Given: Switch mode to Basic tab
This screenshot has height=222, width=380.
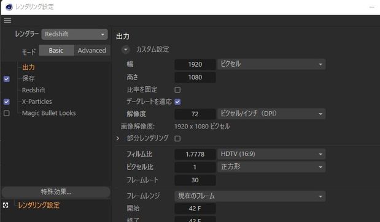Looking at the screenshot, I should (x=56, y=50).
